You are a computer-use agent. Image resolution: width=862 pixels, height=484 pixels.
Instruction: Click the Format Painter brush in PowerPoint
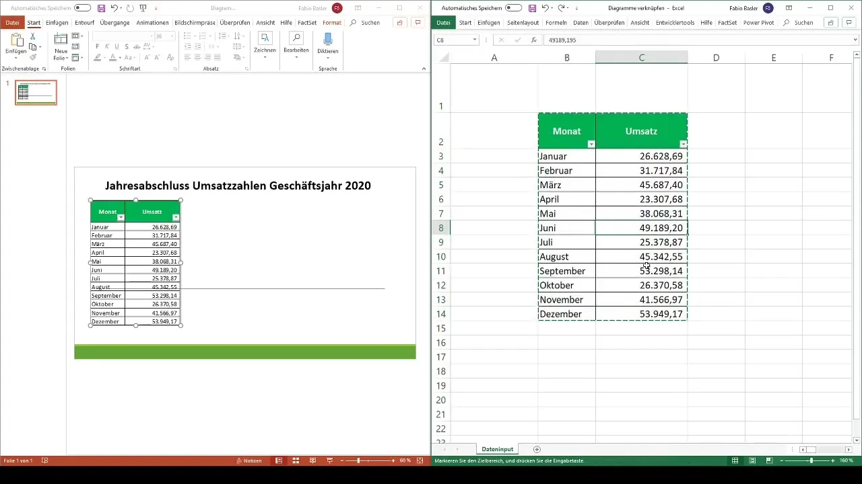[x=33, y=57]
